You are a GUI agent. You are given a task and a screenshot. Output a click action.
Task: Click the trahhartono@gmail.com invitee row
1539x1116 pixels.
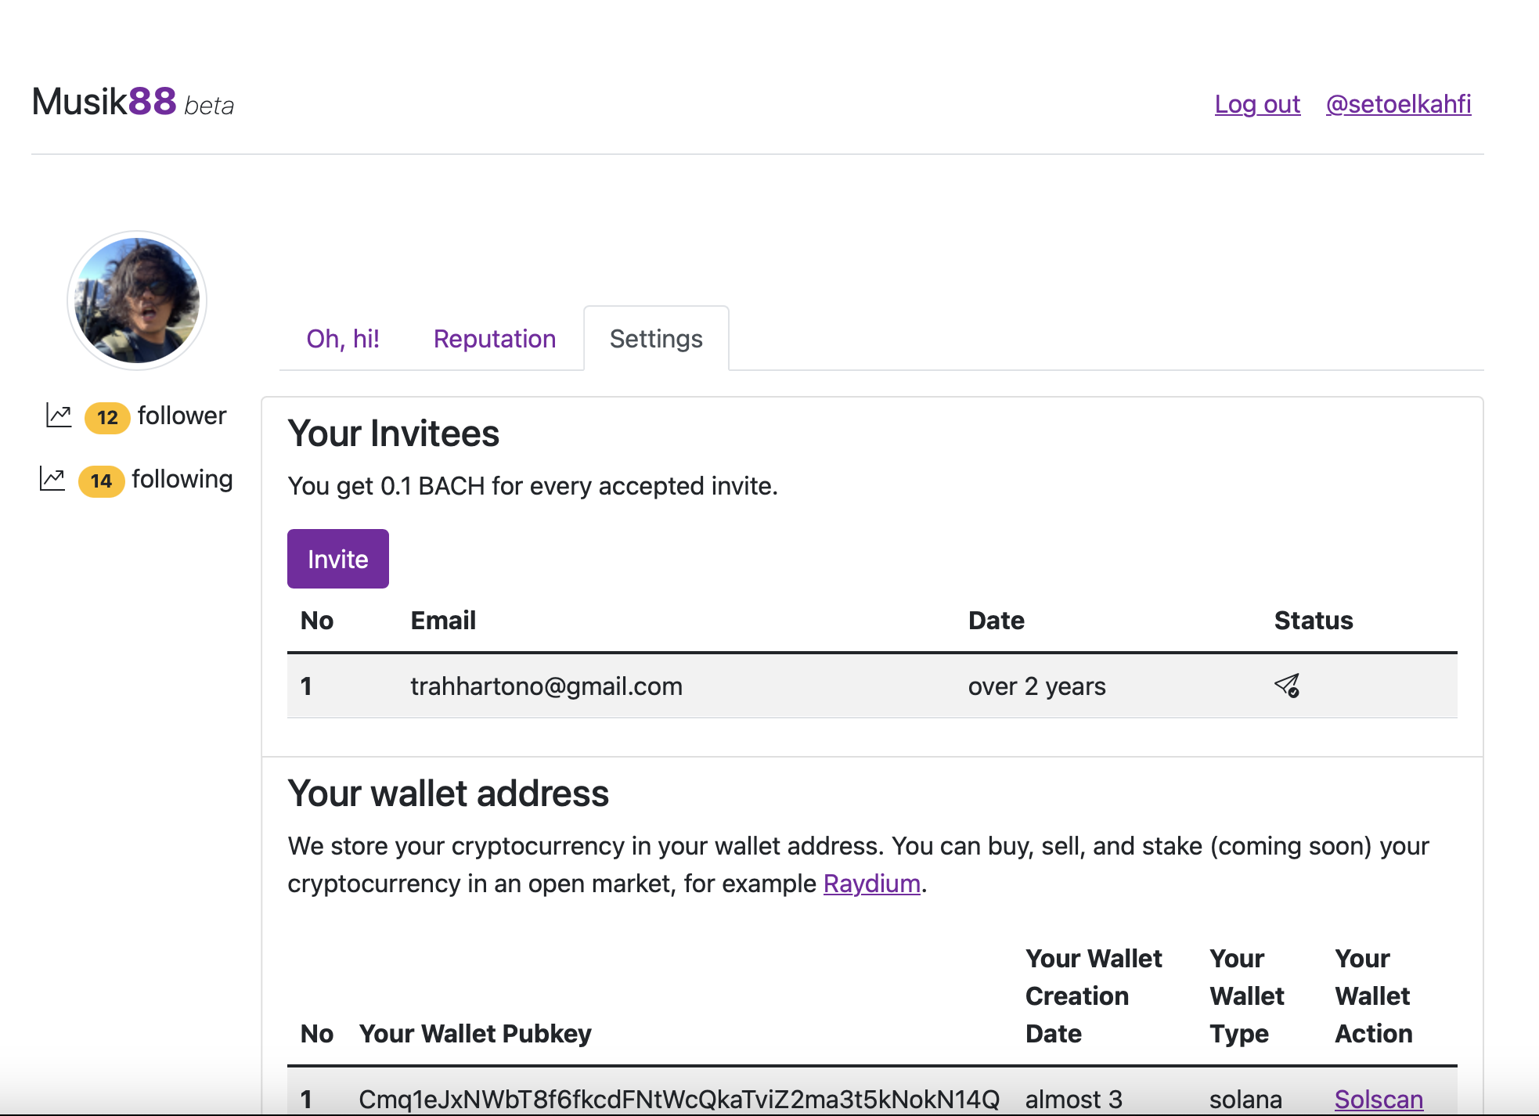click(x=546, y=686)
